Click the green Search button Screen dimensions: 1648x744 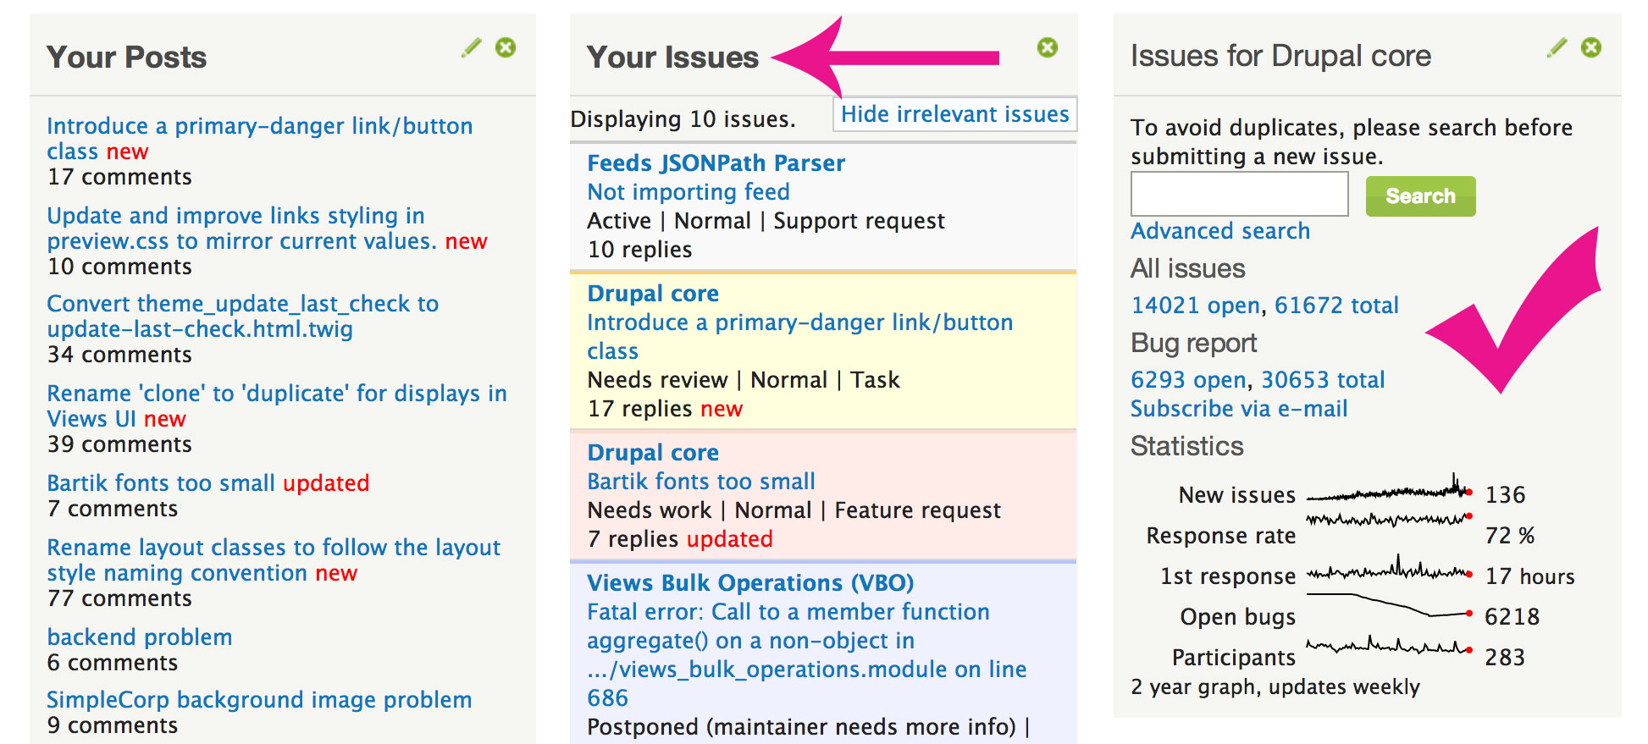(1420, 196)
